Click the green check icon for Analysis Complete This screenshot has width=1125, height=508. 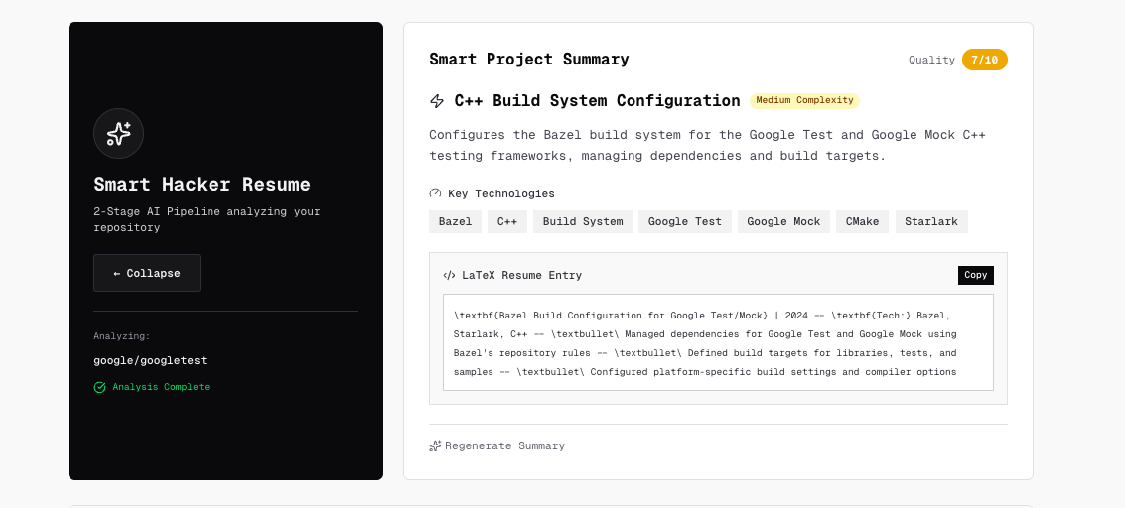tap(99, 387)
